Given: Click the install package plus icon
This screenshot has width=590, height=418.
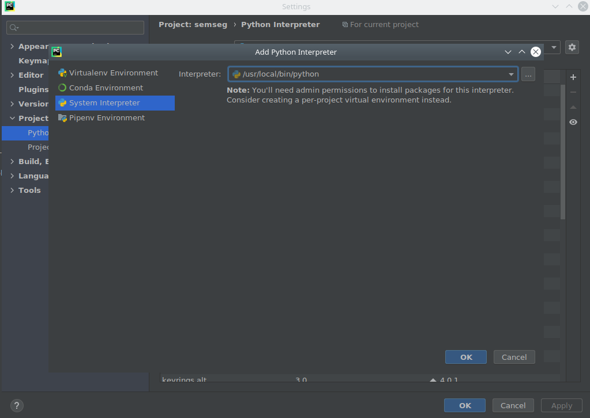Looking at the screenshot, I should [573, 77].
